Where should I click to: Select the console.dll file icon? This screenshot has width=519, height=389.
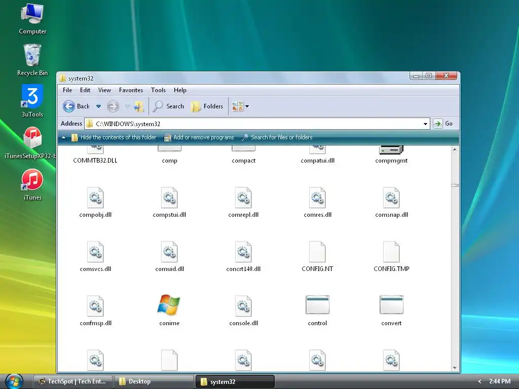[x=243, y=306]
